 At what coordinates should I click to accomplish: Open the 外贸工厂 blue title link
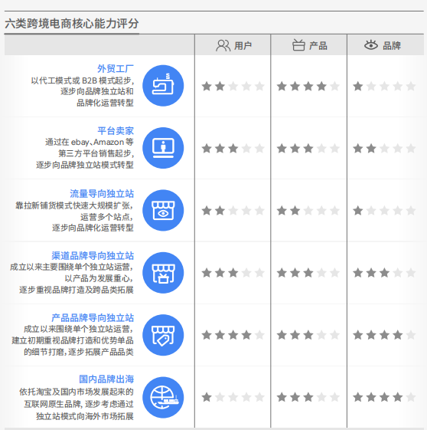point(116,68)
